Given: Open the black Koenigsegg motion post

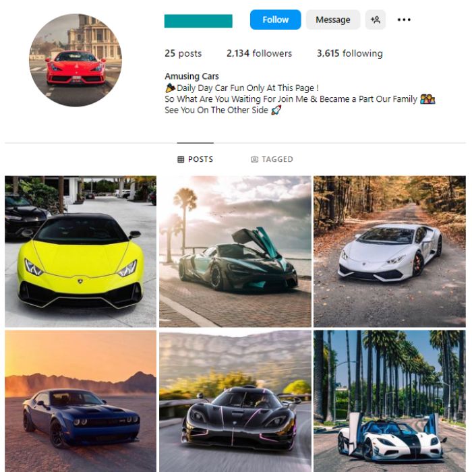Looking at the screenshot, I should pos(235,401).
